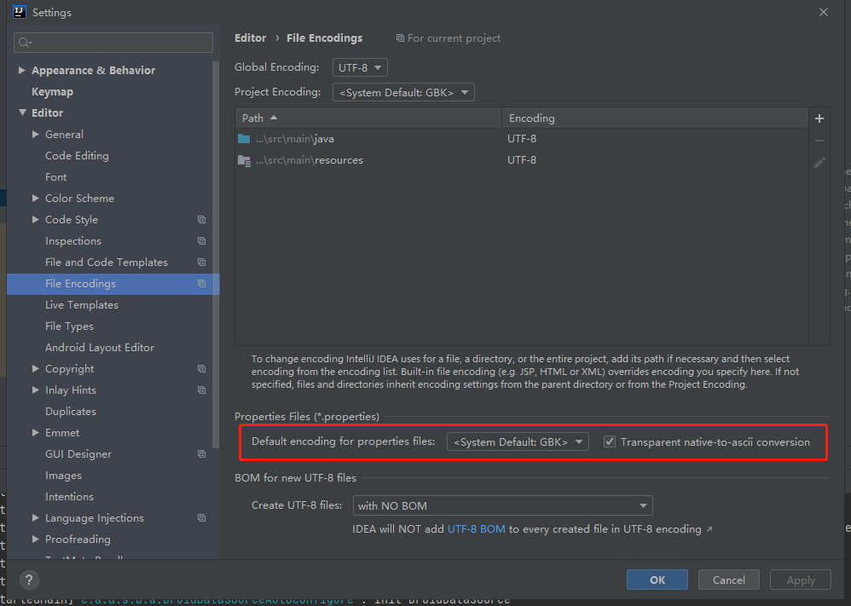Open the Project Encoding dropdown
The width and height of the screenshot is (851, 606).
click(x=403, y=92)
